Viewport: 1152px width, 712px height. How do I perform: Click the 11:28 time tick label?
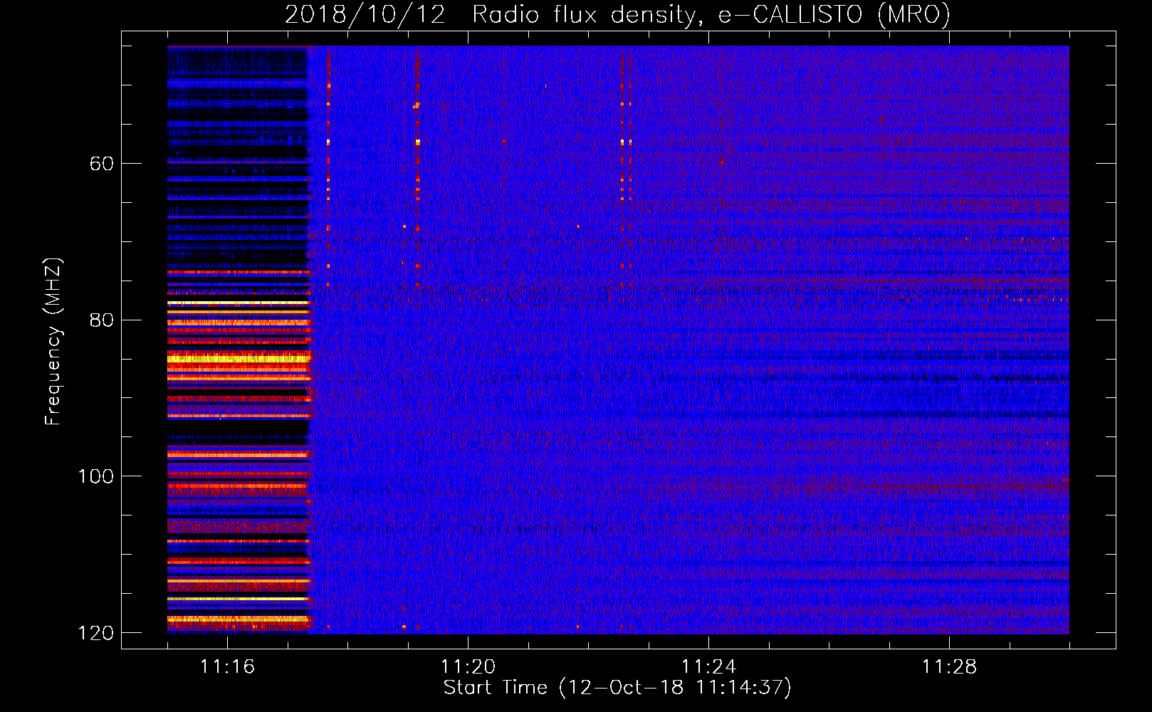[950, 667]
